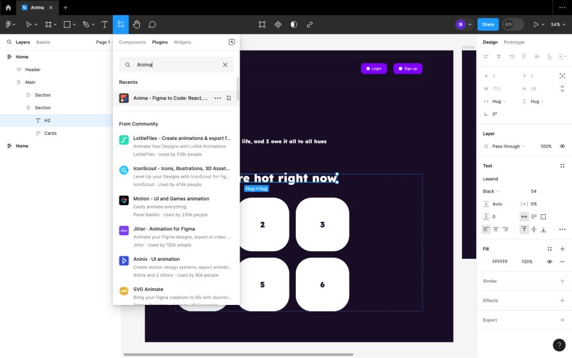Clear the Anima search field
The height and width of the screenshot is (358, 572).
(x=225, y=65)
